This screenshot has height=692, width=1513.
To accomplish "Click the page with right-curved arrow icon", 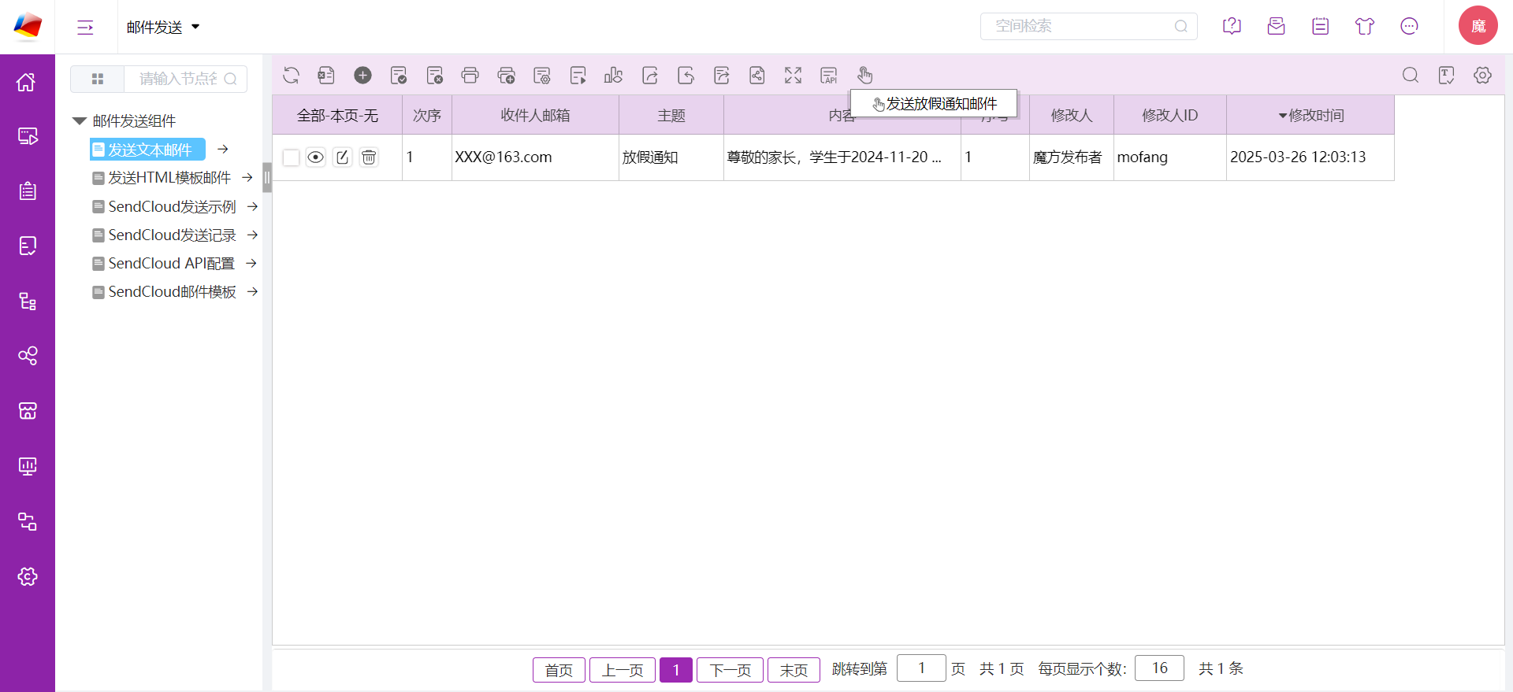I will pos(649,76).
